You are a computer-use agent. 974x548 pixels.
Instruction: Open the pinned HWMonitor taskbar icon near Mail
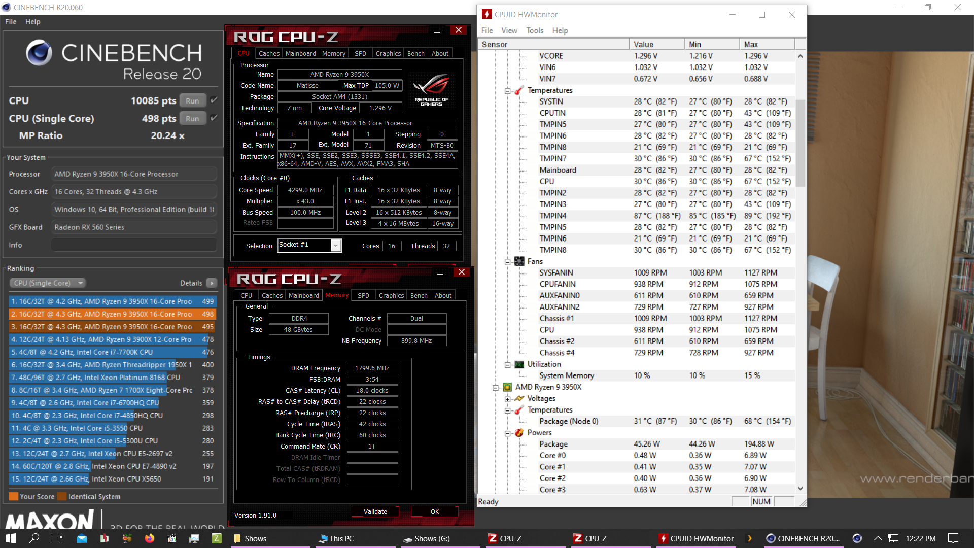[105, 538]
